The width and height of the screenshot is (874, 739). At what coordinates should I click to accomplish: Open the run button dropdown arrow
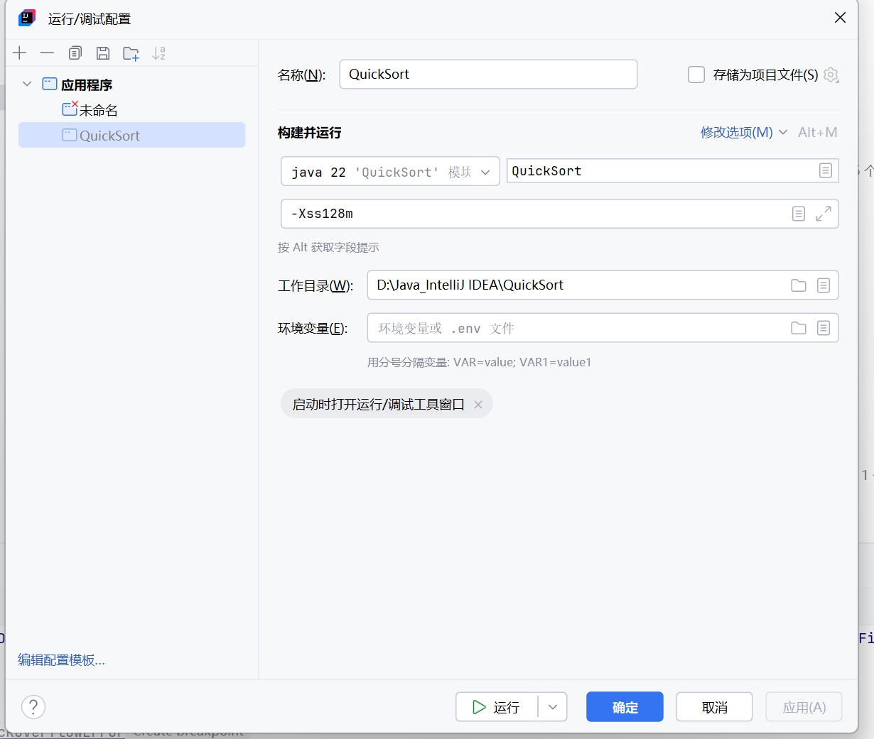(x=553, y=707)
